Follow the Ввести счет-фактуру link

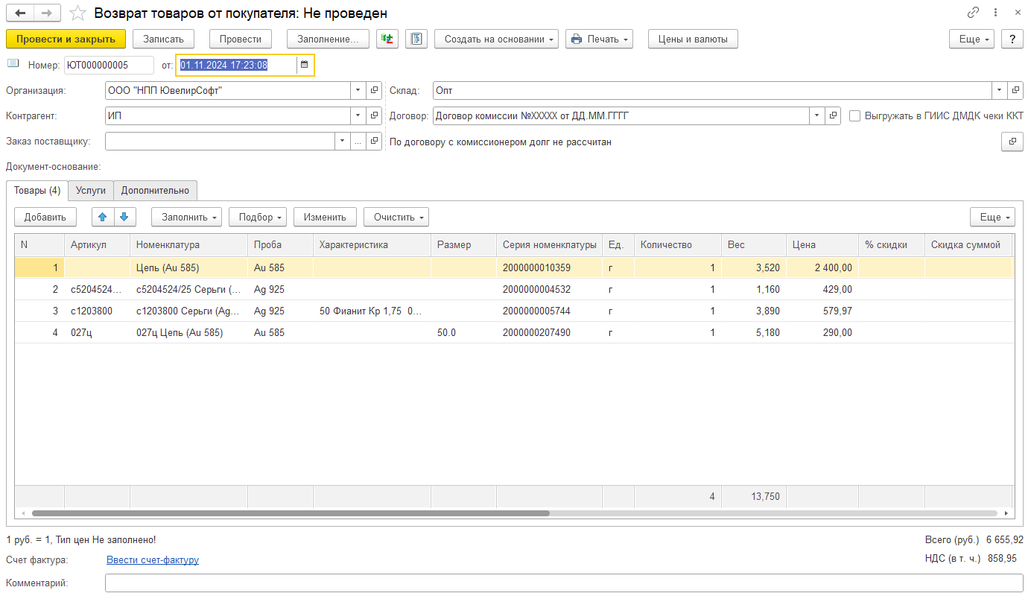pyautogui.click(x=153, y=559)
